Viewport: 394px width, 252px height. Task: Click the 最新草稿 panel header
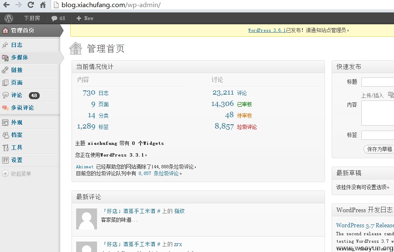tap(363, 173)
